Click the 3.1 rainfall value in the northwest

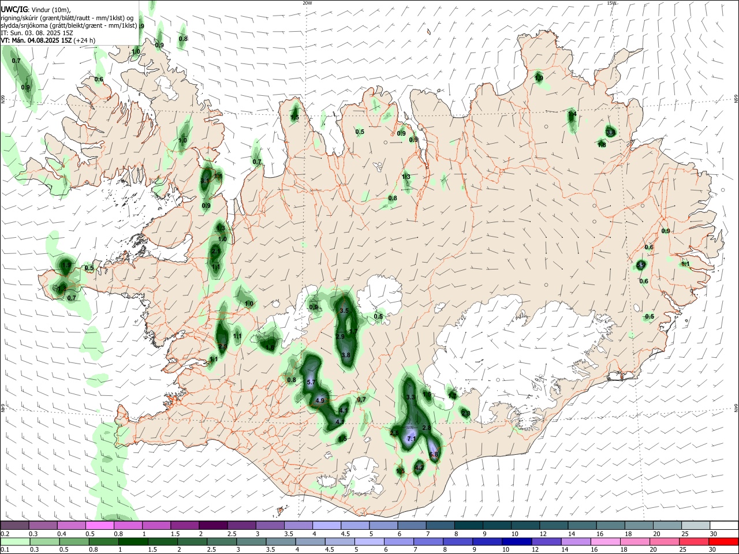pyautogui.click(x=205, y=181)
